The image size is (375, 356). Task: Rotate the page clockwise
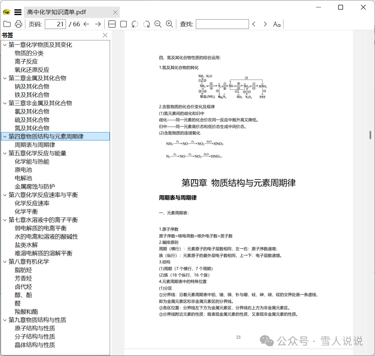click(146, 24)
